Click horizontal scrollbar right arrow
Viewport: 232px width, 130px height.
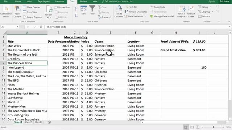(227, 122)
